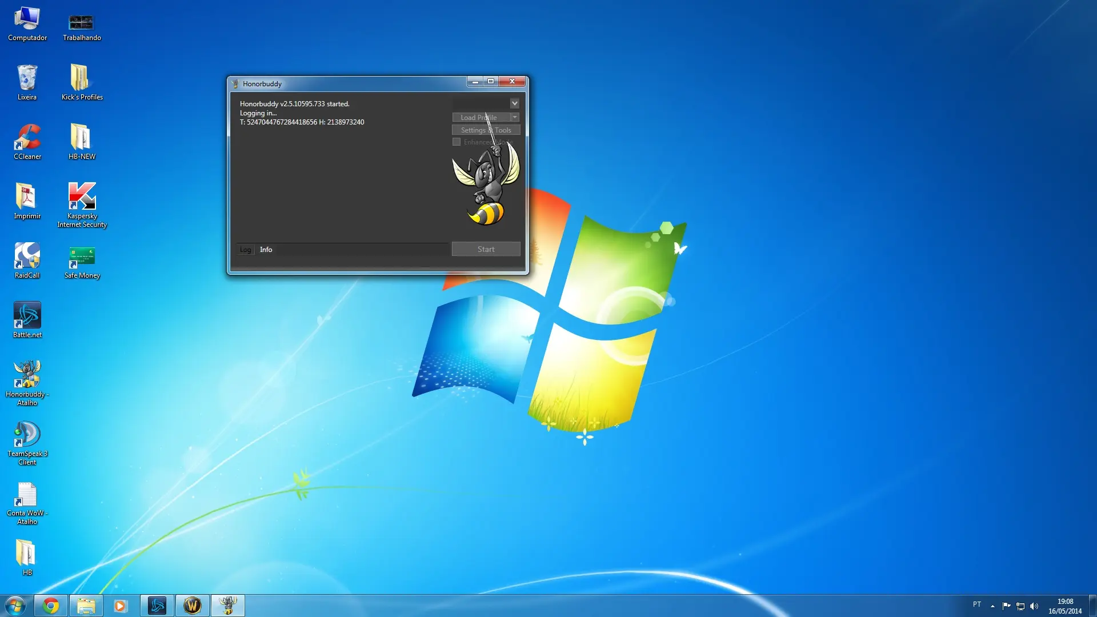
Task: Open the network tray icon
Action: tap(1020, 606)
